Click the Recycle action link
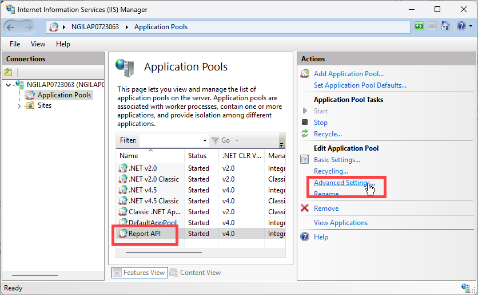This screenshot has width=478, height=295. point(328,134)
